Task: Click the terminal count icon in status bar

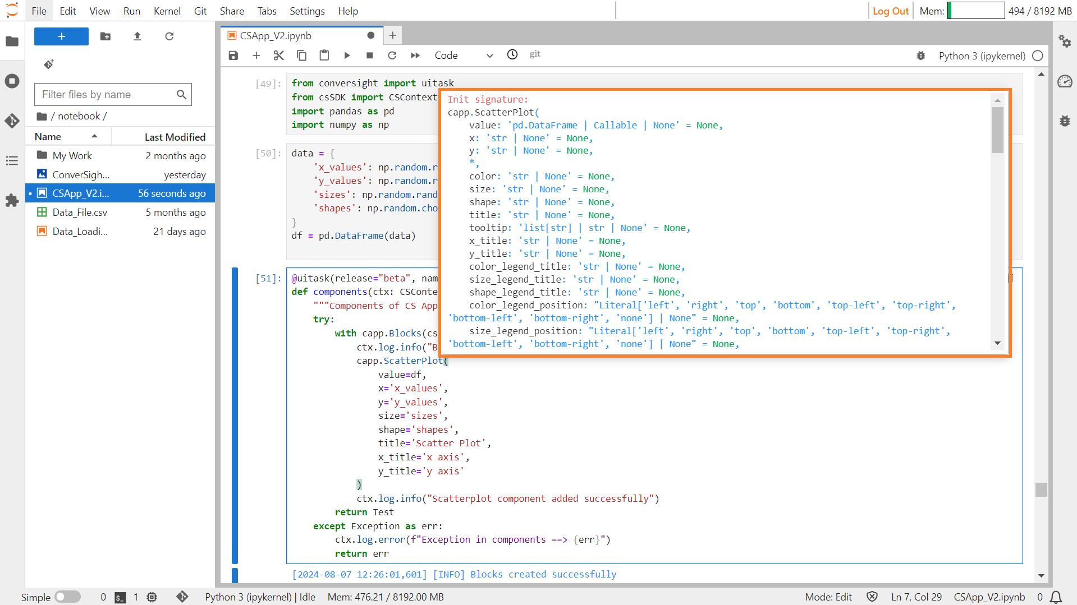Action: pyautogui.click(x=120, y=597)
